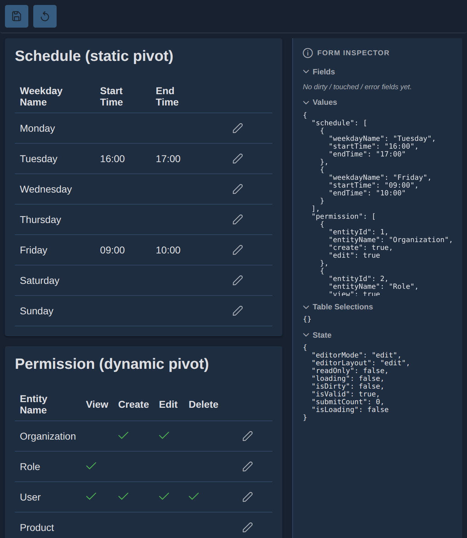
Task: Click the User View checkmark
Action: 91,496
